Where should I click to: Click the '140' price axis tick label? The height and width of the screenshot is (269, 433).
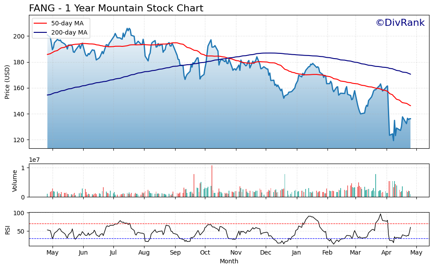[19, 114]
